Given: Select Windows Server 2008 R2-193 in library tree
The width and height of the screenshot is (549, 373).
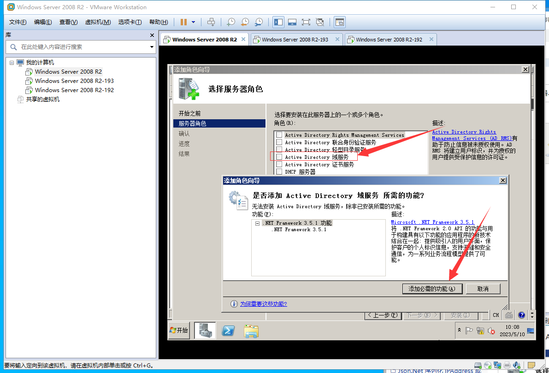Looking at the screenshot, I should click(x=74, y=81).
